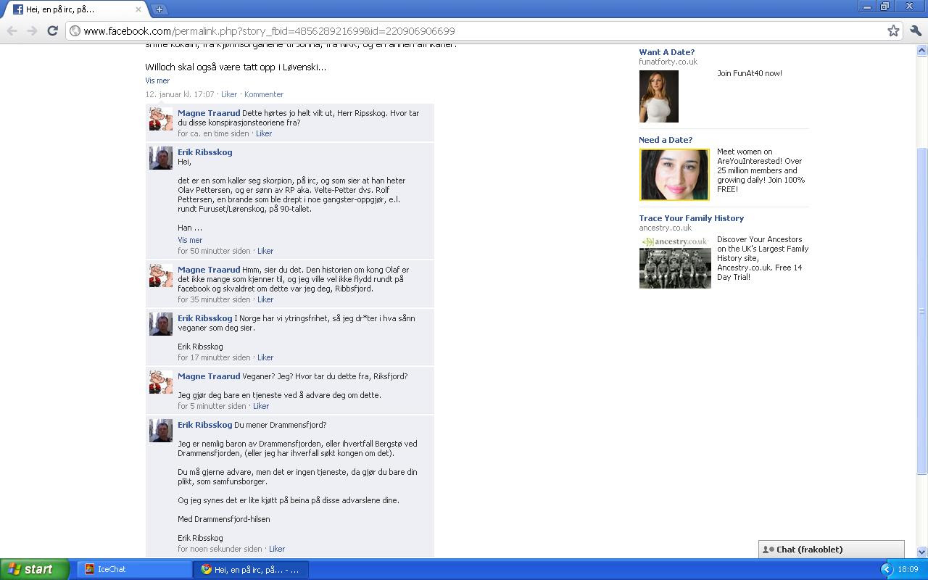Like the main post dated 12. januar

pos(229,94)
